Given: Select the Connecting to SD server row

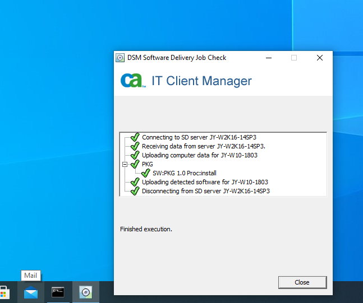Looking at the screenshot, I should click(x=199, y=137).
